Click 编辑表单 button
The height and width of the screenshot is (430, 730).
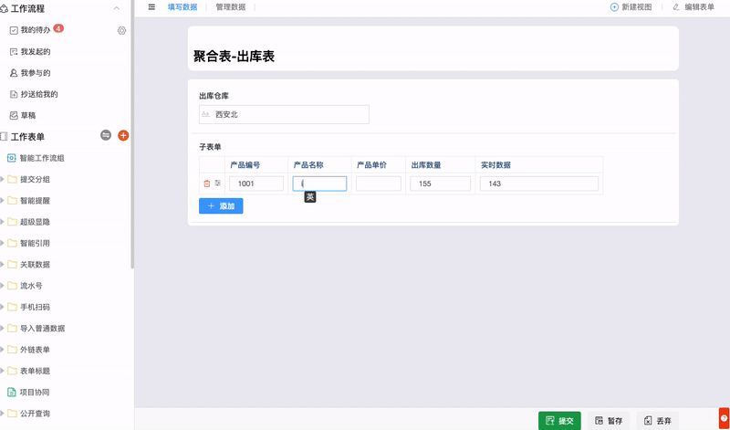tap(693, 7)
